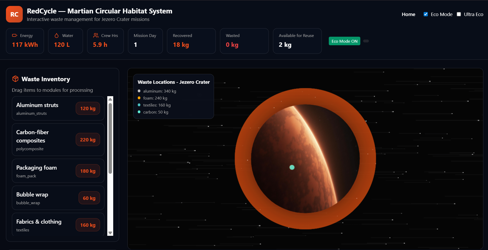Select the Bubble wrap inventory card

point(58,198)
